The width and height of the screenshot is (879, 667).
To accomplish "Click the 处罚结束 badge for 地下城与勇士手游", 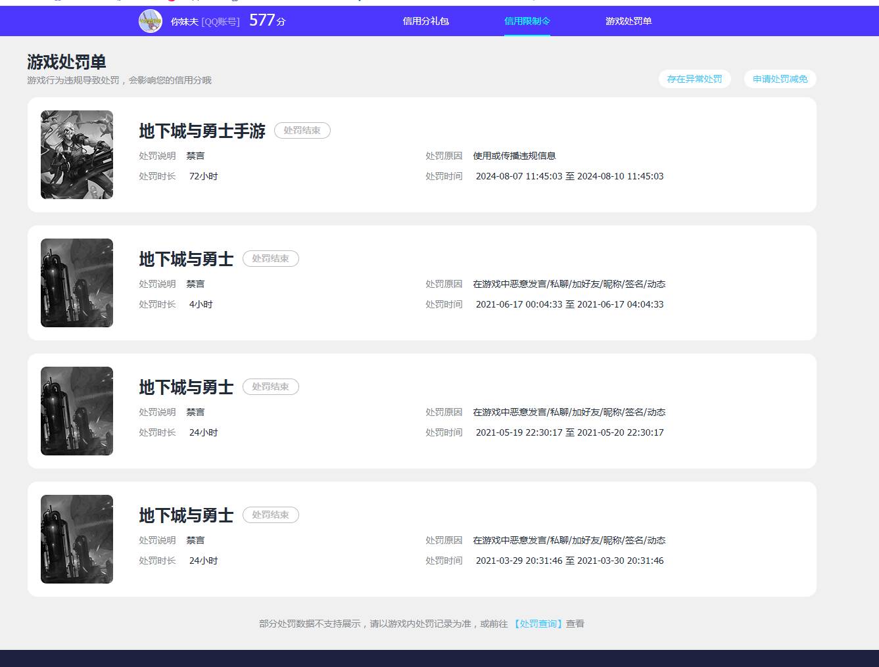I will coord(302,131).
